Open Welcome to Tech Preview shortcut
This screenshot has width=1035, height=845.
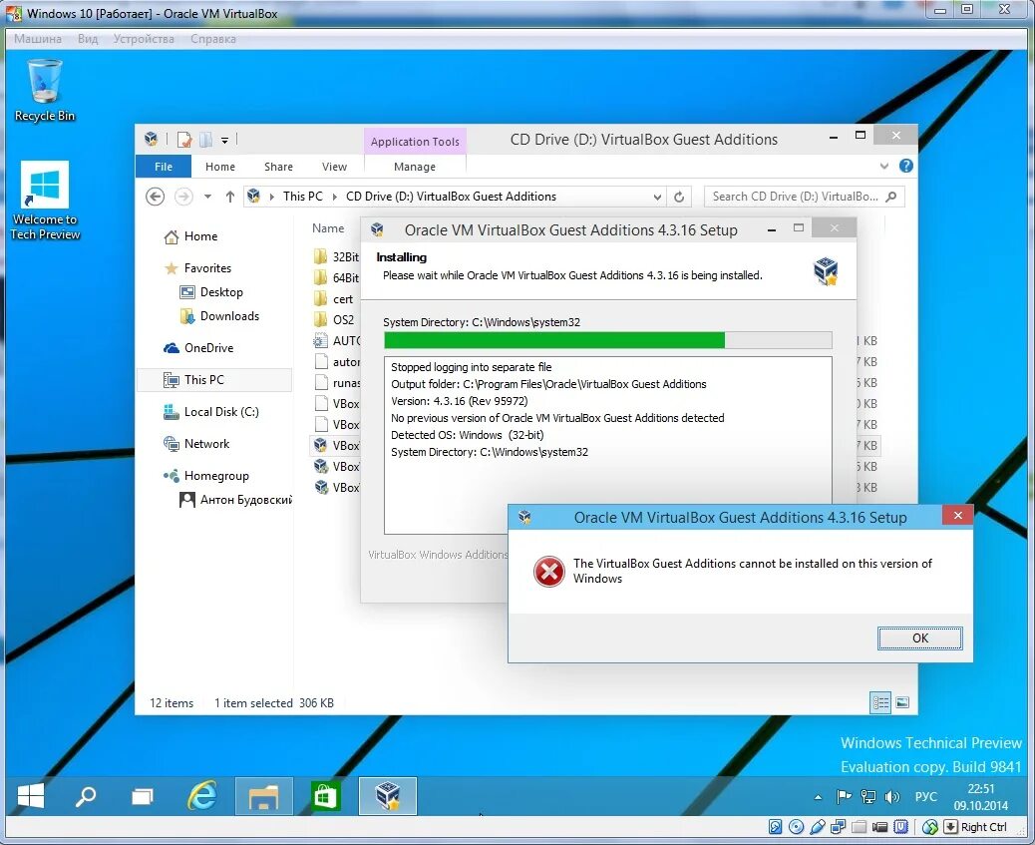click(x=44, y=201)
